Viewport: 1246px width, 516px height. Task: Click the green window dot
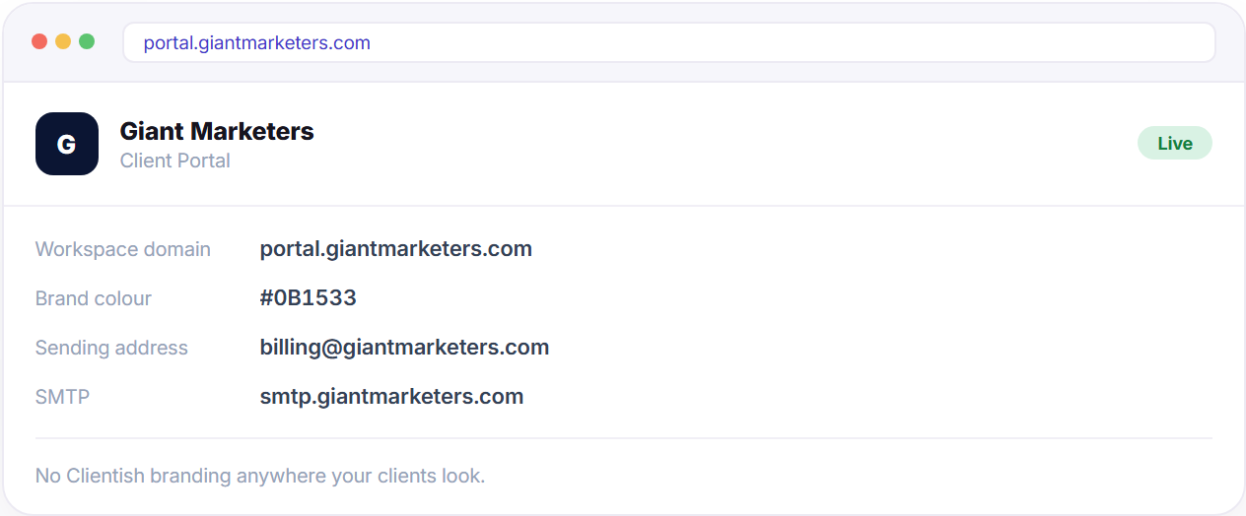[x=87, y=41]
